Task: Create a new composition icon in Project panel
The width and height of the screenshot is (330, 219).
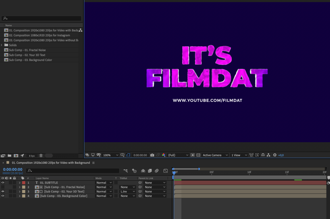Action: [x=16, y=155]
